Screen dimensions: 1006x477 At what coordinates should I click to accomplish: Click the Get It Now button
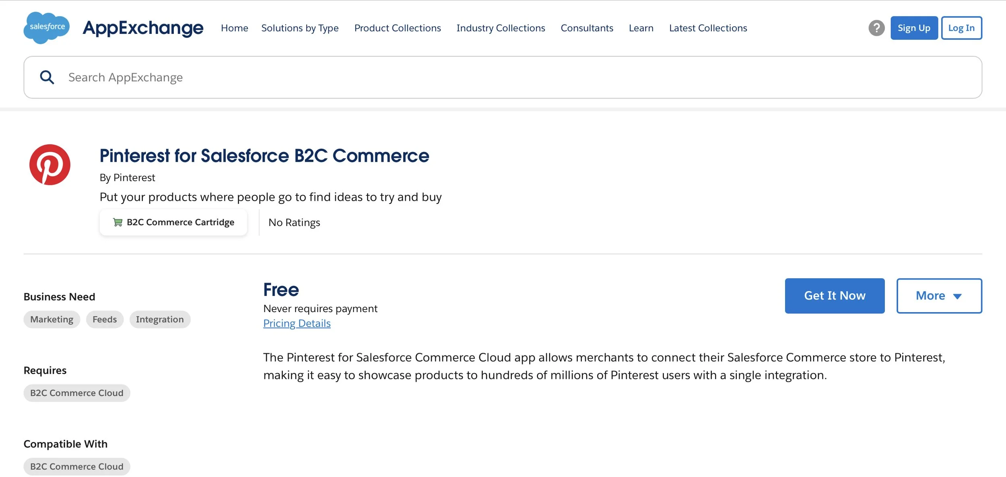[x=834, y=296]
